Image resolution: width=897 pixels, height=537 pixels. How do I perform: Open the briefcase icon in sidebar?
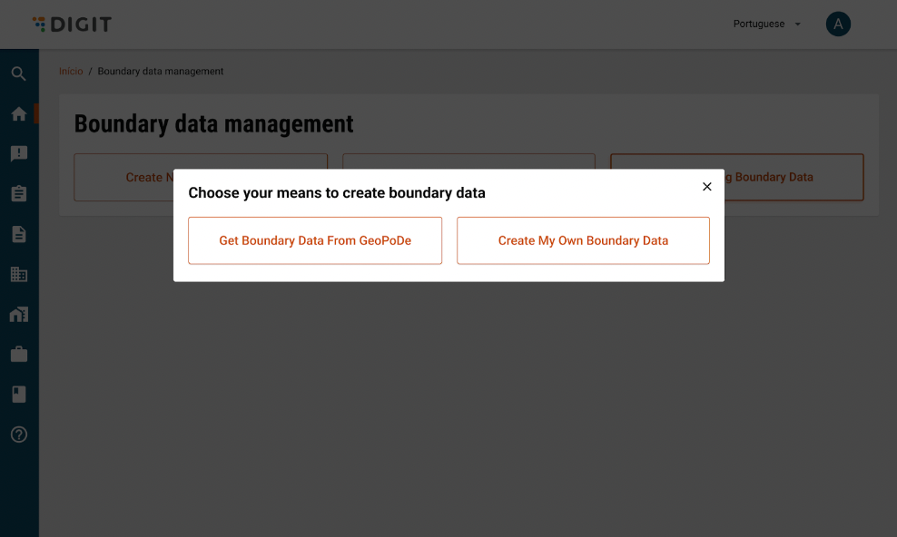[18, 354]
